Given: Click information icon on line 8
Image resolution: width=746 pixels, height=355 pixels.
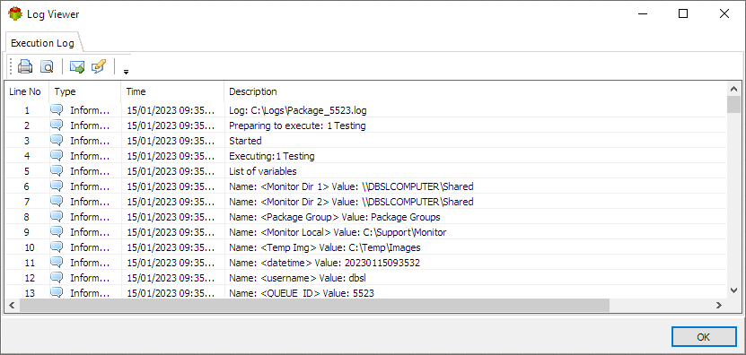Looking at the screenshot, I should point(57,217).
